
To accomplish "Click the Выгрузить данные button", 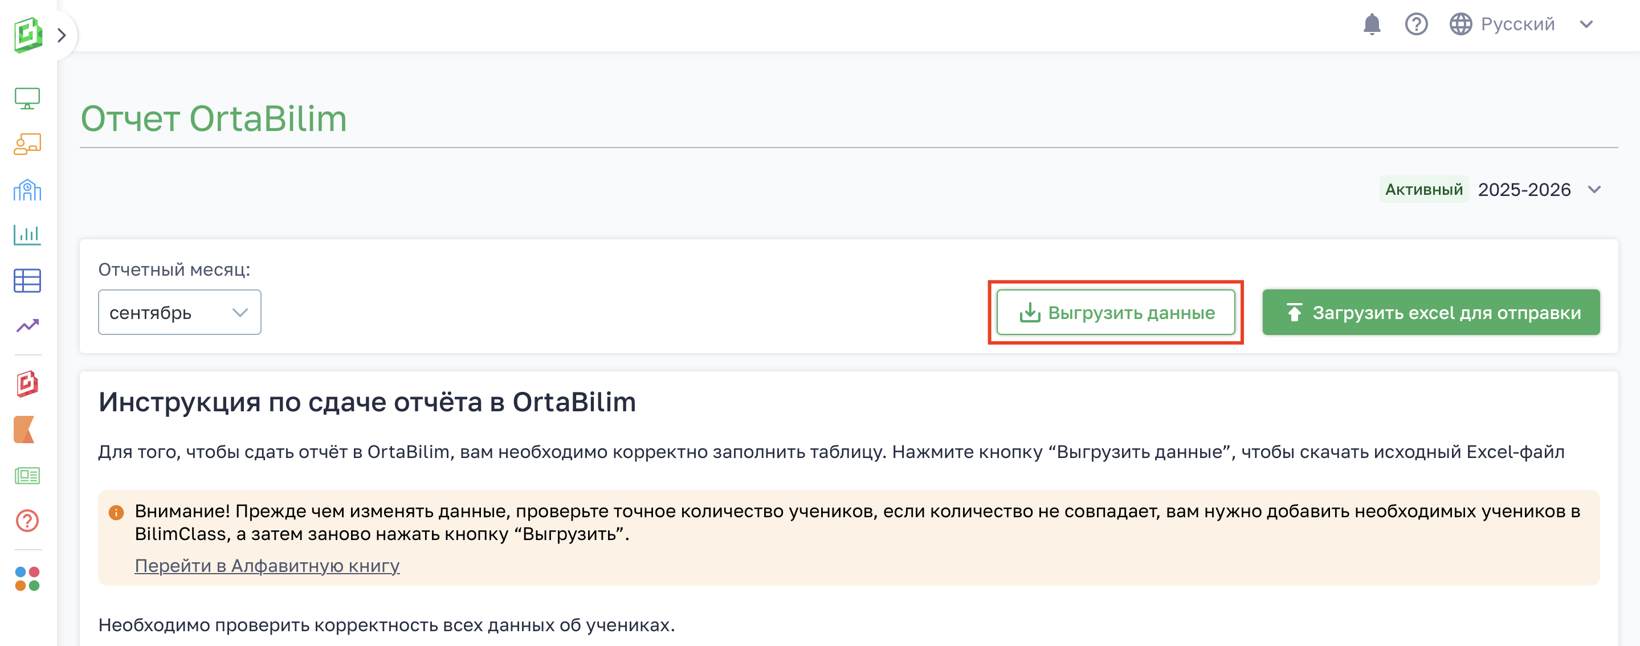I will click(1115, 313).
